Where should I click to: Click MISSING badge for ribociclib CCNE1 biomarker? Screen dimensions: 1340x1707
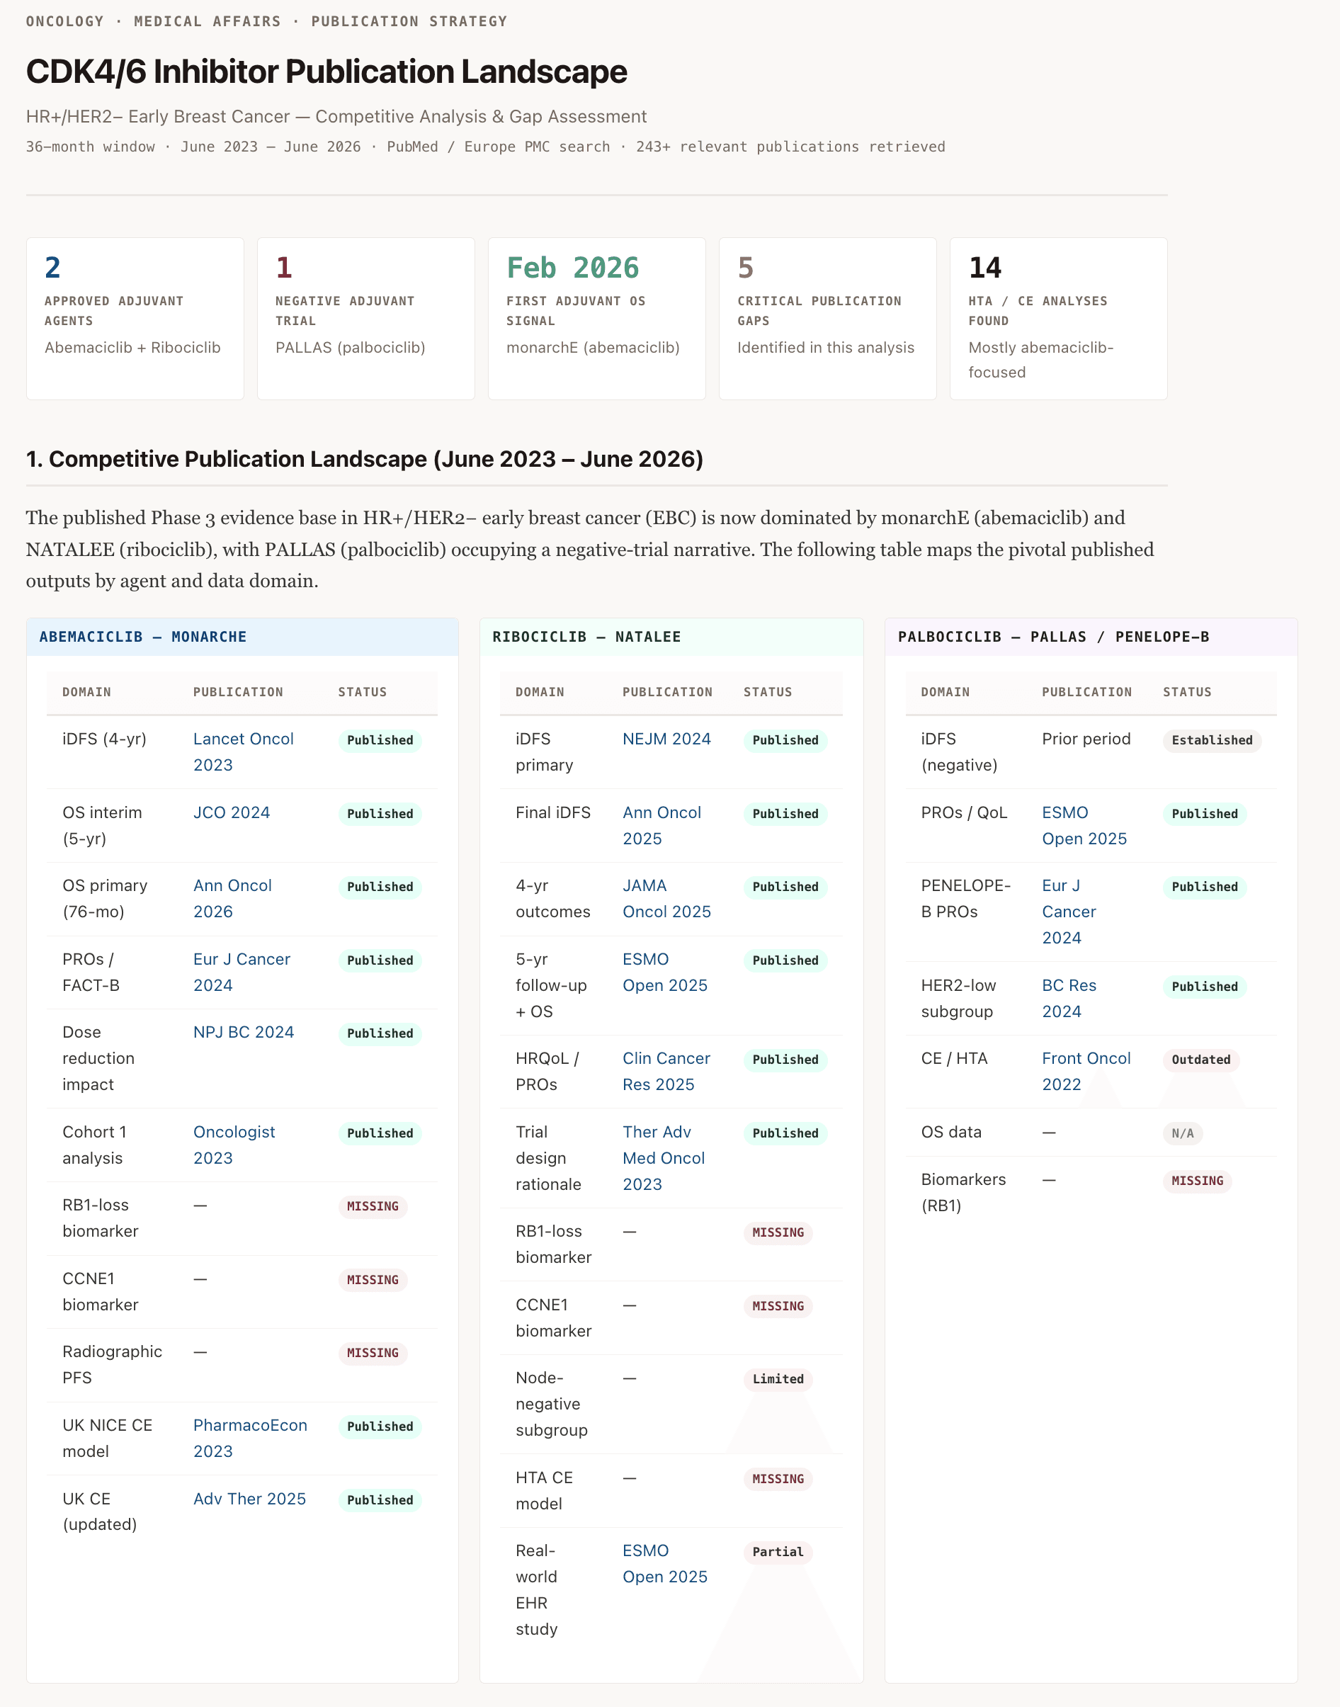coord(778,1307)
